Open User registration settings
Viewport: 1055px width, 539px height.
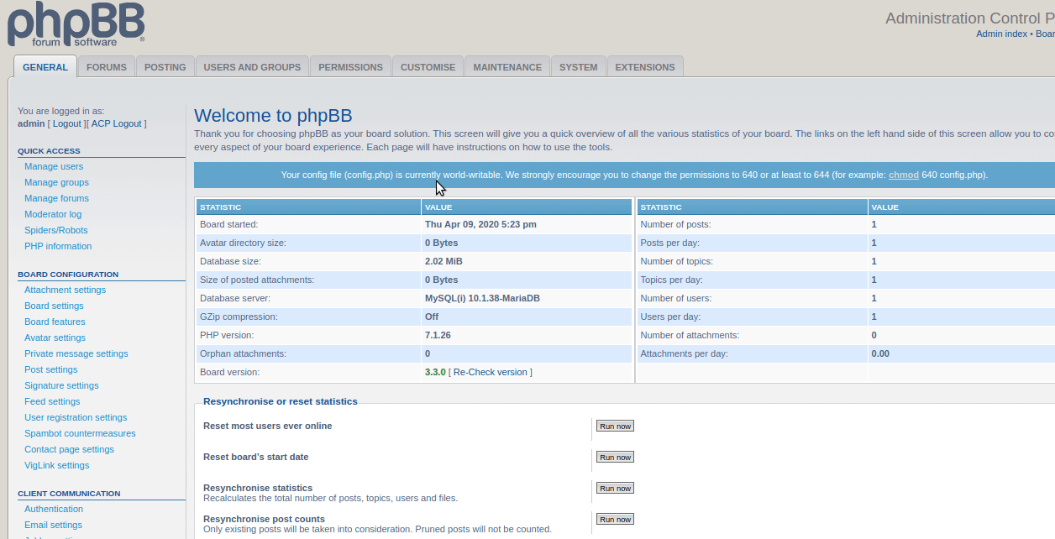coord(76,417)
